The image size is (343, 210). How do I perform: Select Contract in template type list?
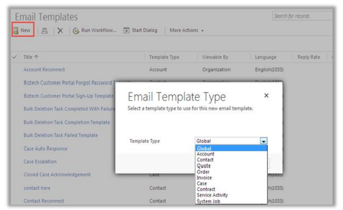pyautogui.click(x=231, y=189)
